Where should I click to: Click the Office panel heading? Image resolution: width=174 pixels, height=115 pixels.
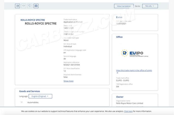[119, 37]
